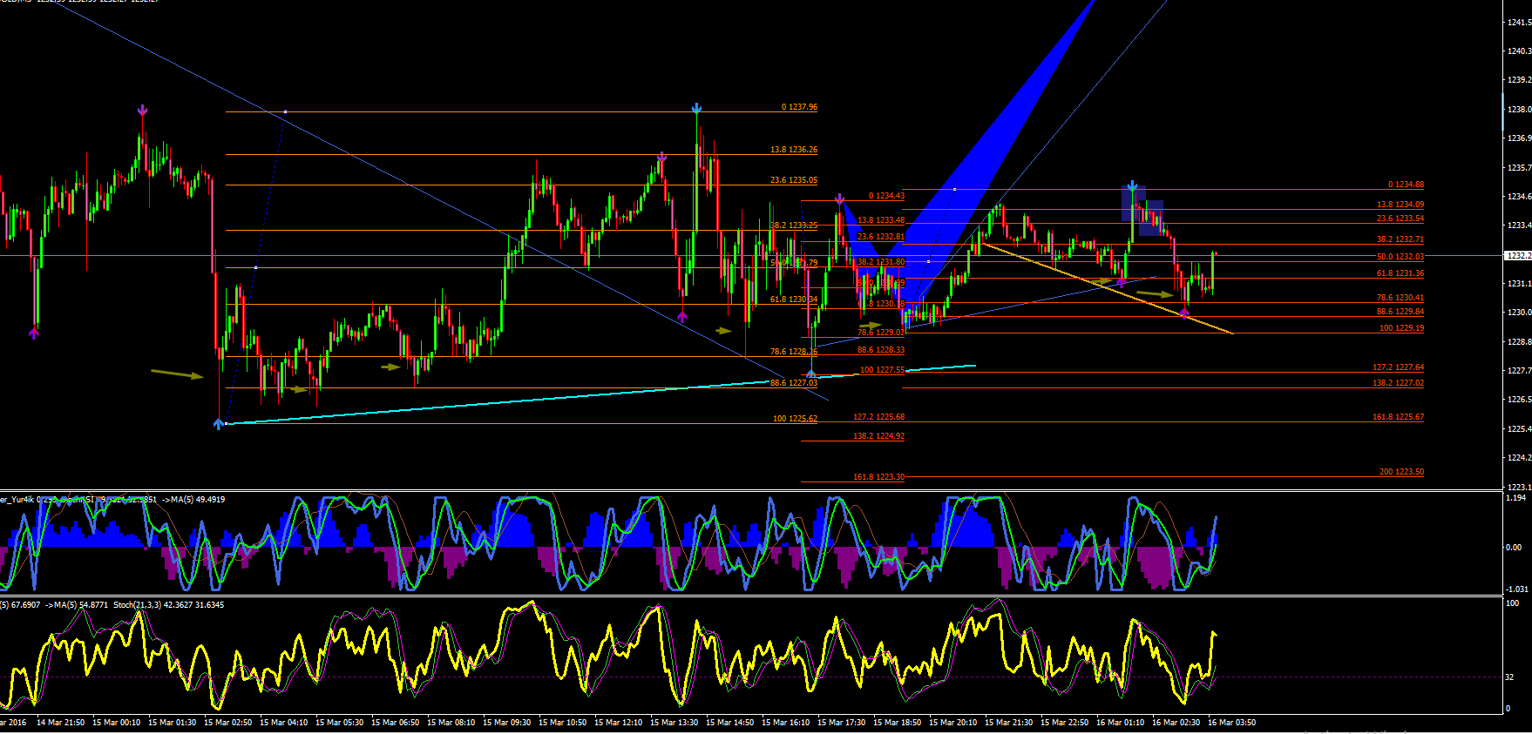
Task: Select the pink down arrow beside the 0 1234.43 label
Action: 839,199
